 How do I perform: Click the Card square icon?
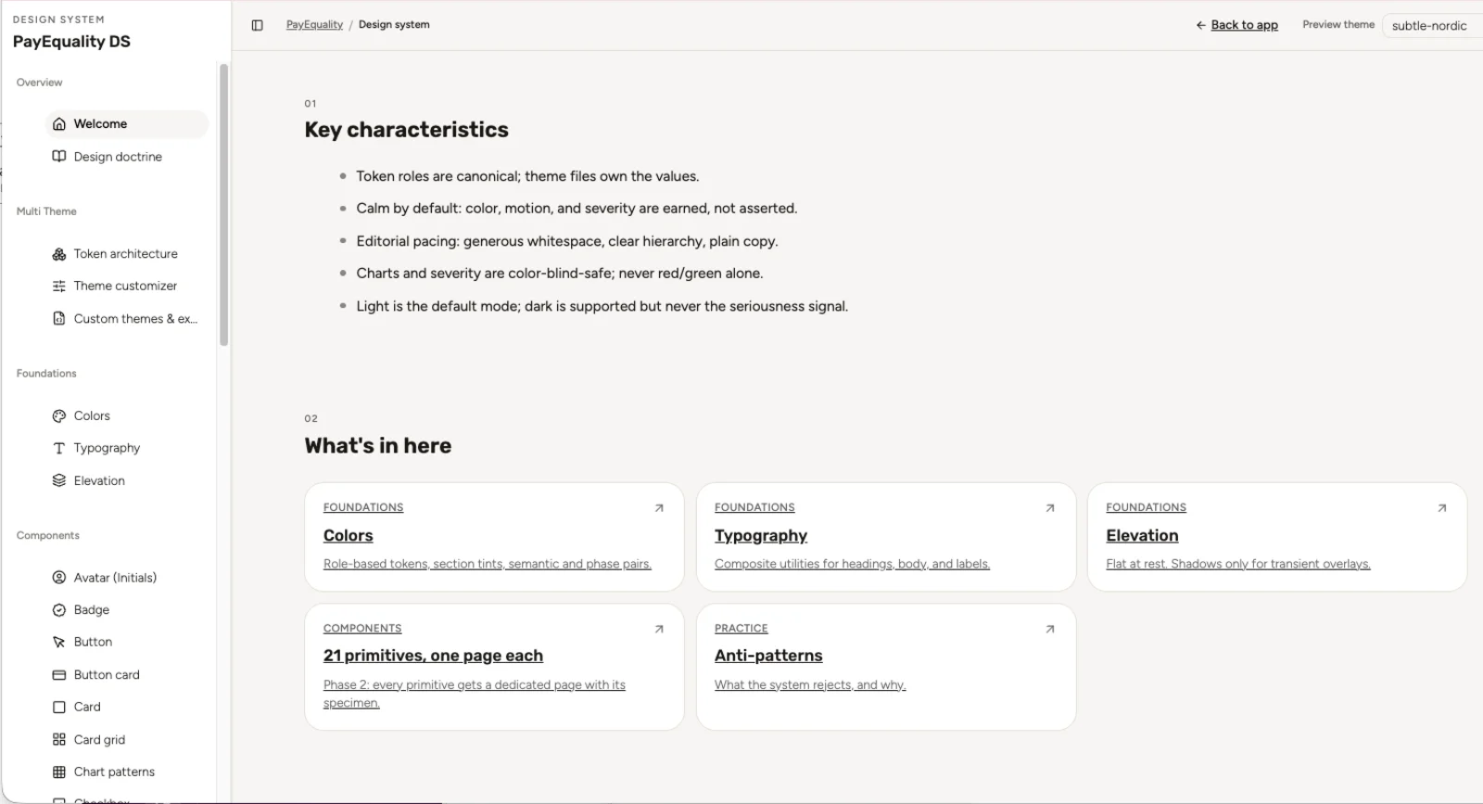[x=59, y=708]
